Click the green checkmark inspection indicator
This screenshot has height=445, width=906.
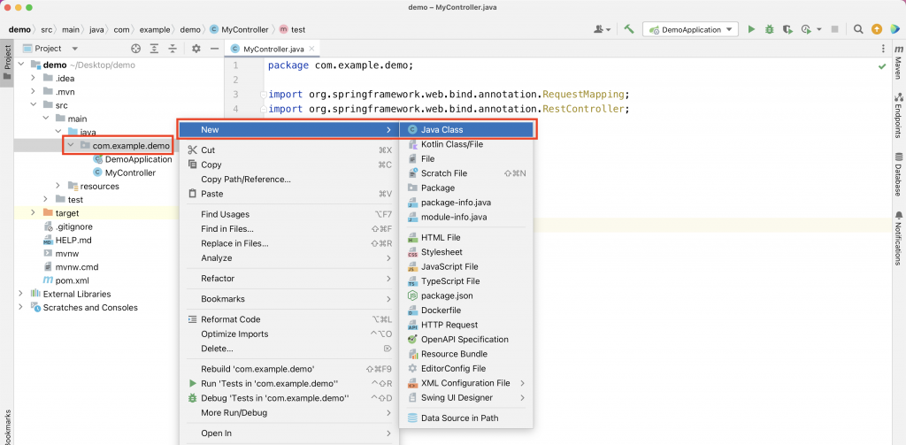pyautogui.click(x=882, y=66)
